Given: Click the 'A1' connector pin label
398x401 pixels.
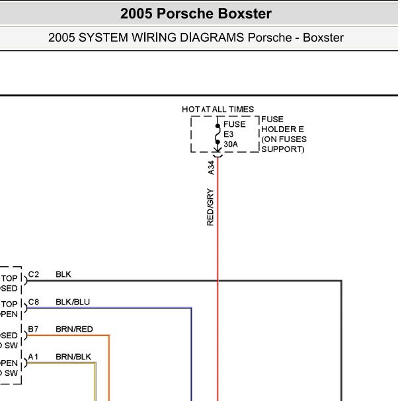Looking at the screenshot, I should point(33,357).
